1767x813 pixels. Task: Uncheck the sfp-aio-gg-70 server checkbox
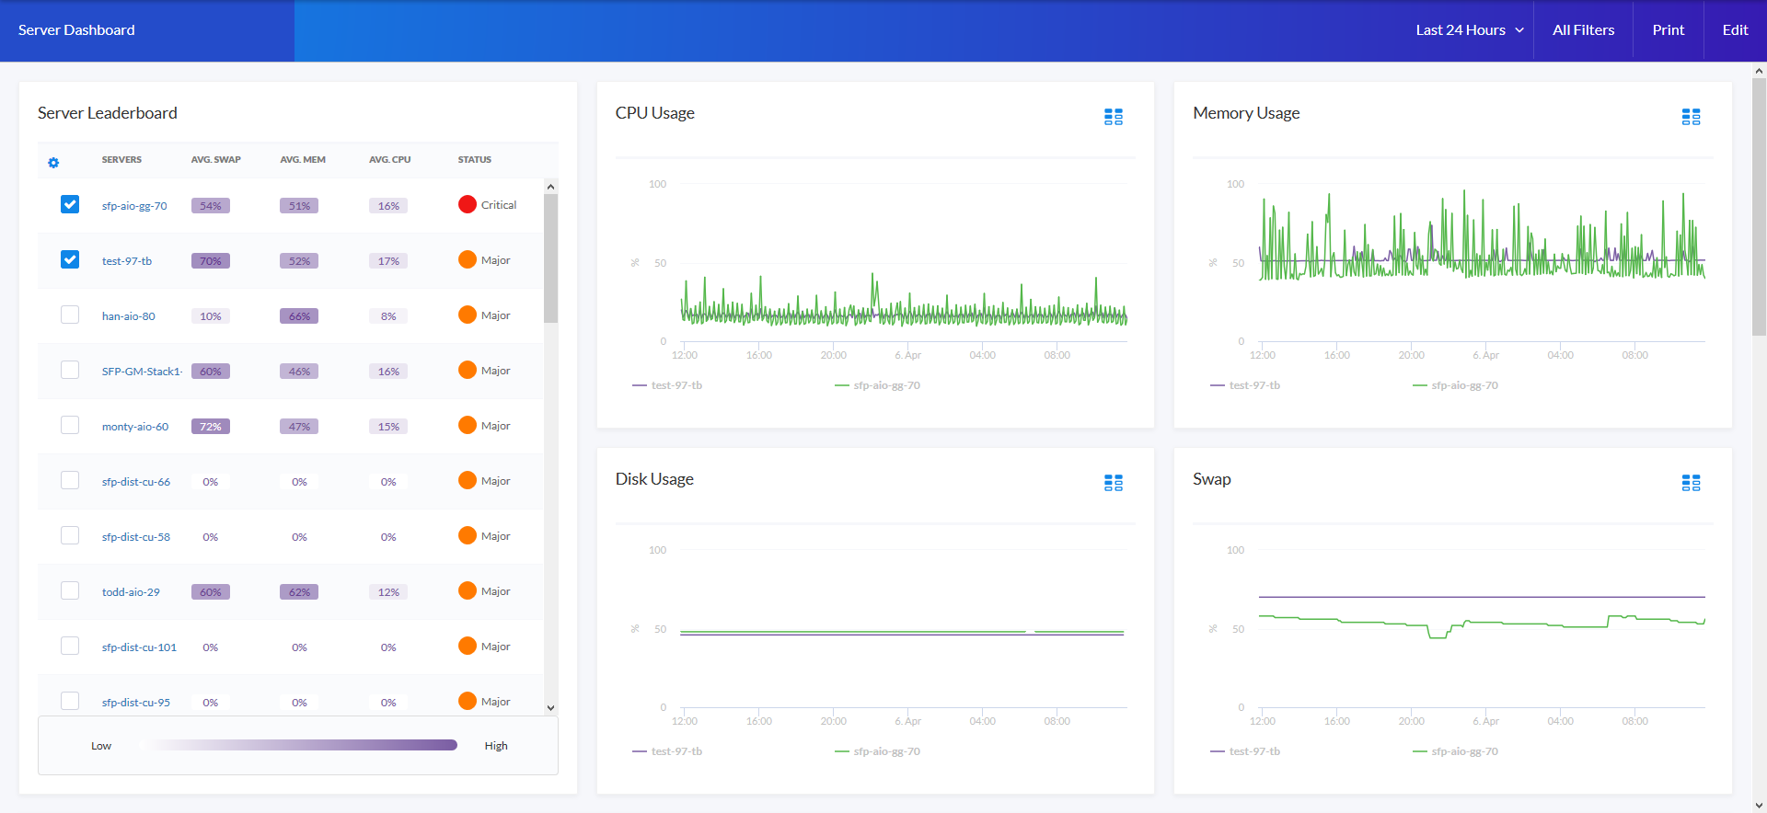[x=70, y=204]
